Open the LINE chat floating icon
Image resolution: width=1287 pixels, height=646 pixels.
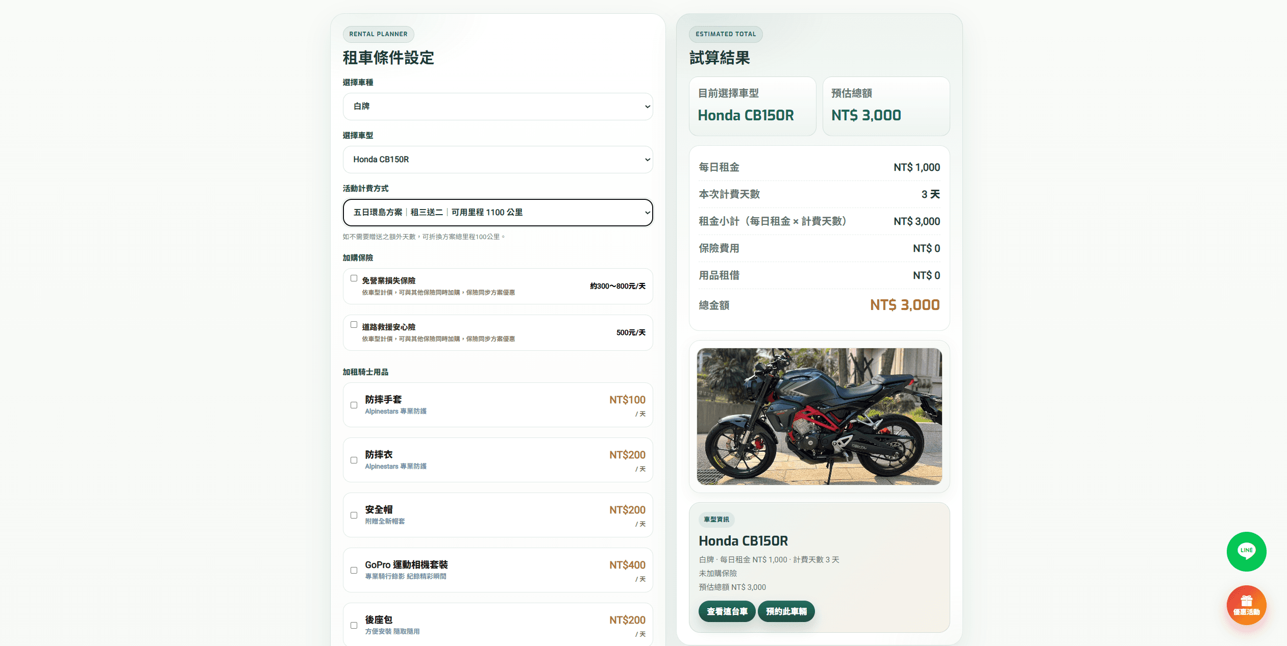tap(1246, 551)
